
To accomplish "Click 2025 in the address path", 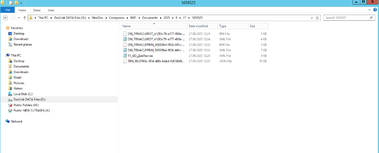I will (x=167, y=18).
